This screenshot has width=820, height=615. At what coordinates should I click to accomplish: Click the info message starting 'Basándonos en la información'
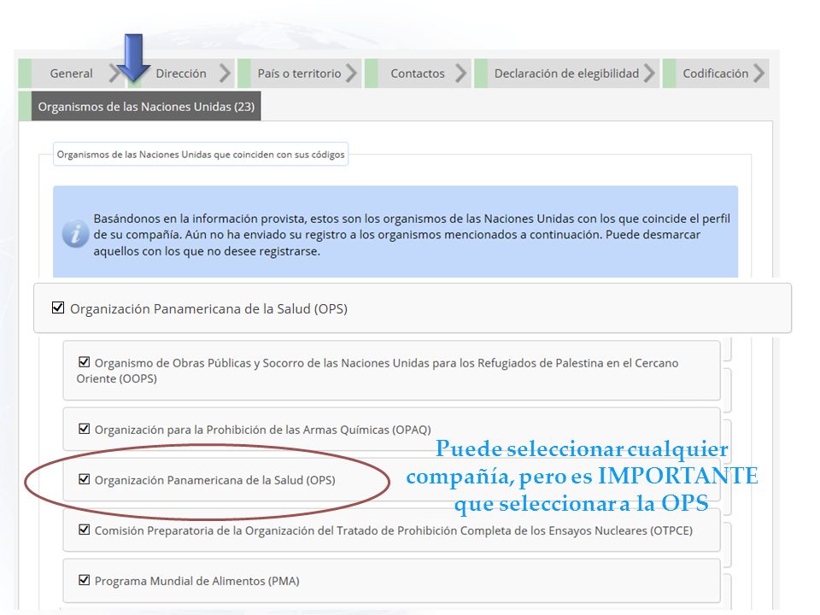[x=412, y=235]
